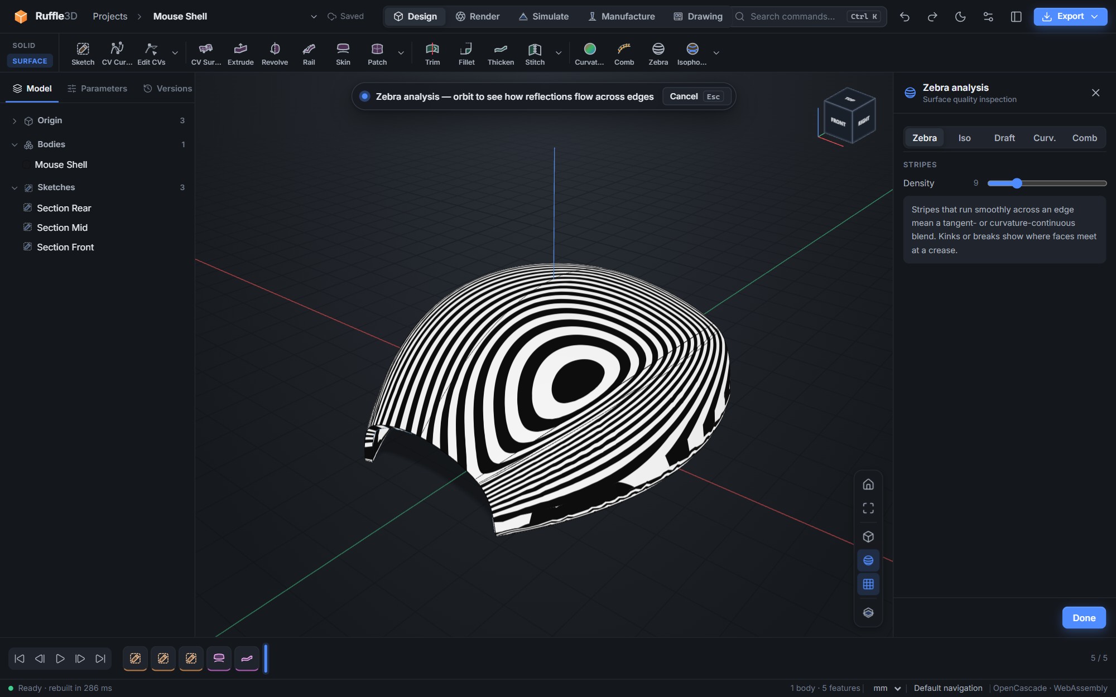Image resolution: width=1116 pixels, height=697 pixels.
Task: Open the Projects breadcrumb link
Action: [x=110, y=17]
